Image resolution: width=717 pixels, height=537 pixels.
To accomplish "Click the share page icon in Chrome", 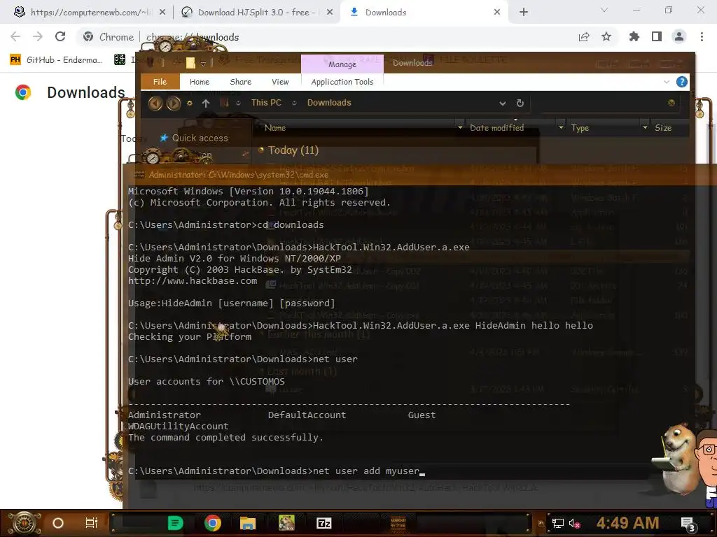I will [x=584, y=37].
